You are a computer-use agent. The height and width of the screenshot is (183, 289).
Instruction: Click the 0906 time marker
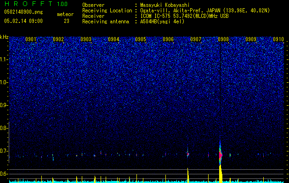tap(168, 39)
